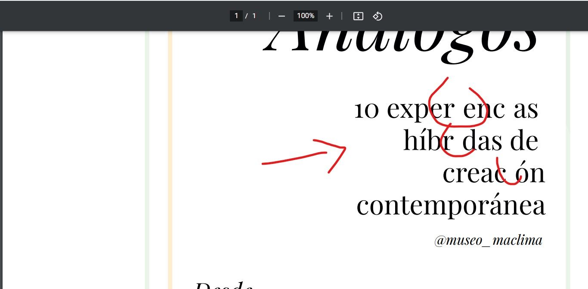
Task: Zoom in with the plus icon
Action: pyautogui.click(x=329, y=16)
